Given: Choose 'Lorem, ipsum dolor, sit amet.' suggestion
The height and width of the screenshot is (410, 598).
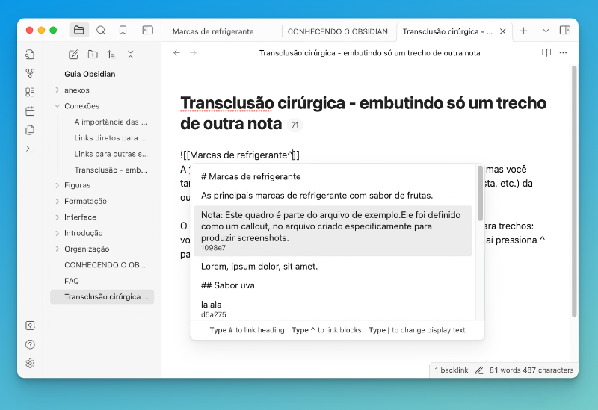Looking at the screenshot, I should click(333, 267).
